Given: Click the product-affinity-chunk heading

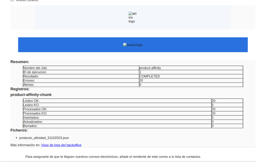Looking at the screenshot, I should pyautogui.click(x=31, y=95).
